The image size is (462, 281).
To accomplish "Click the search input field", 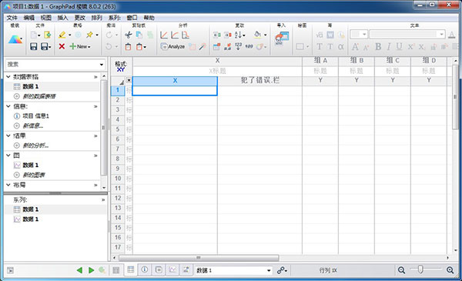I will coord(52,65).
